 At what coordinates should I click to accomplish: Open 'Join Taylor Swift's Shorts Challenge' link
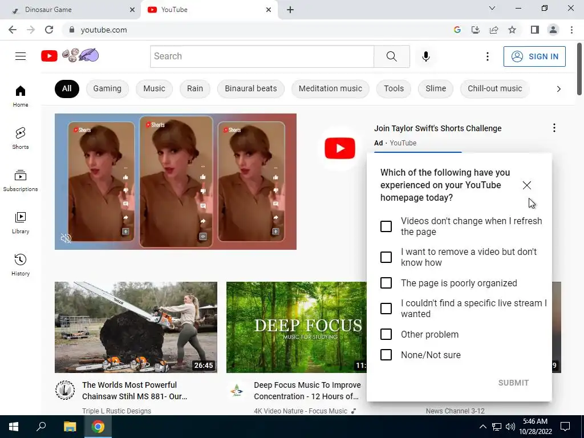tap(437, 128)
